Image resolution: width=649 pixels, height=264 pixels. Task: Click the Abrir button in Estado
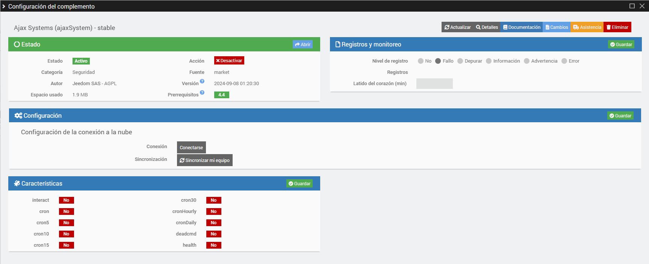tap(303, 44)
